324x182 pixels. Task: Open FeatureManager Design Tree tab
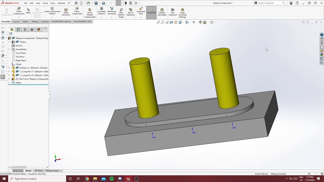tap(12, 30)
